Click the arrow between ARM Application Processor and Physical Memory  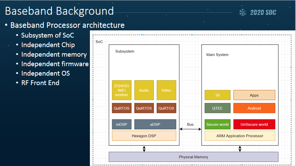click(240, 149)
